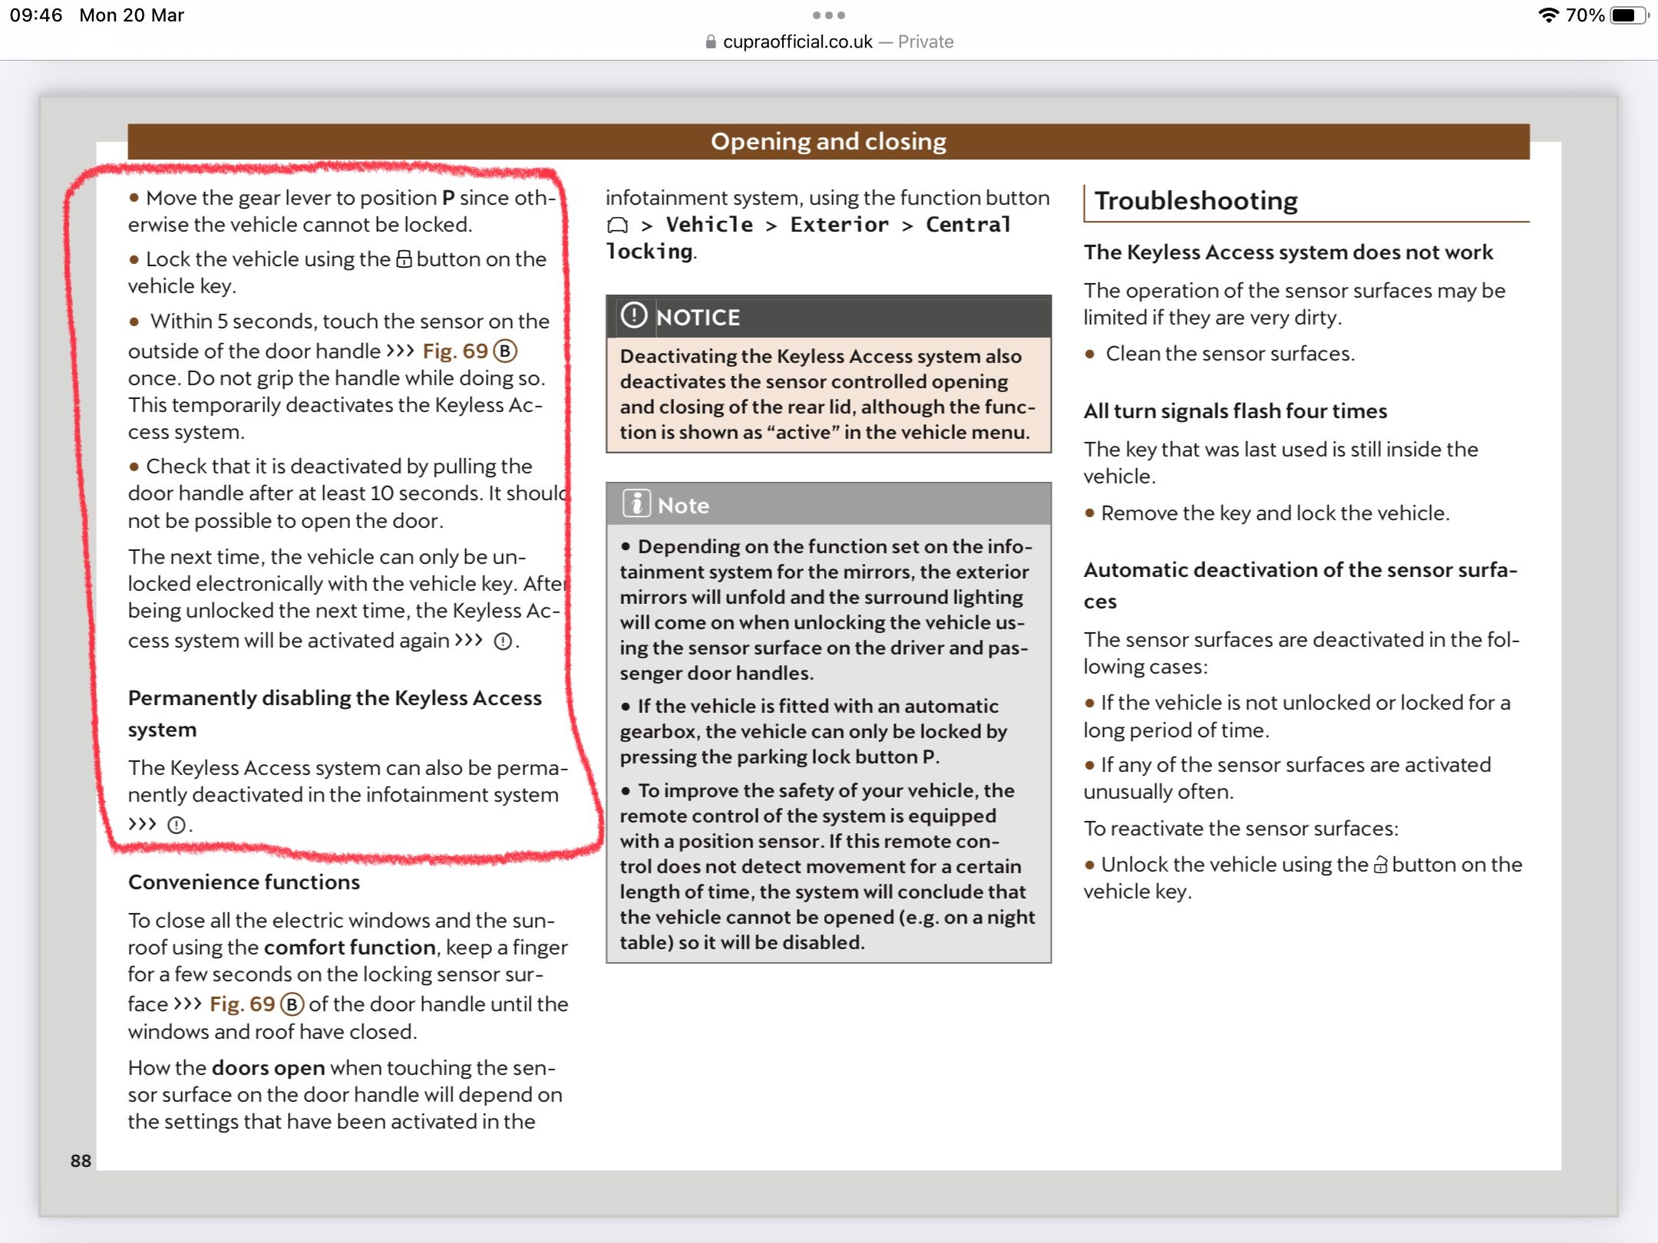
Task: Open the first Fig. 69 link
Action: (x=455, y=351)
